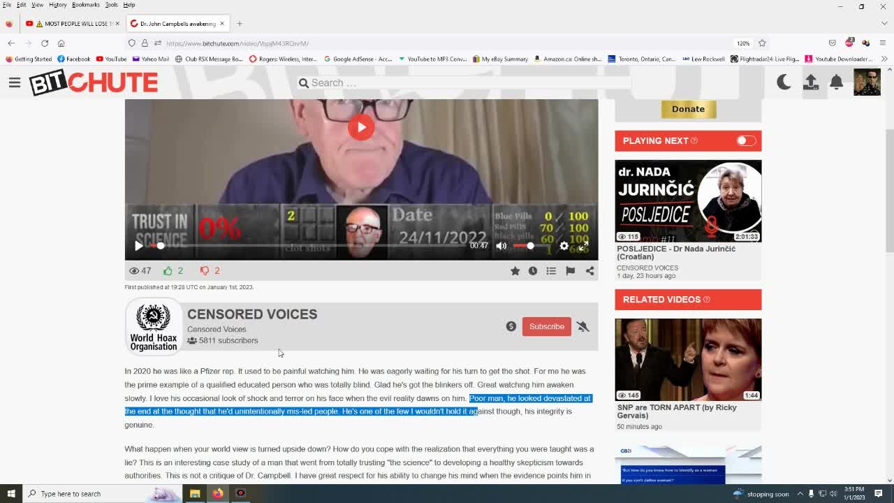The image size is (894, 503).
Task: Open the View menu
Action: (38, 5)
